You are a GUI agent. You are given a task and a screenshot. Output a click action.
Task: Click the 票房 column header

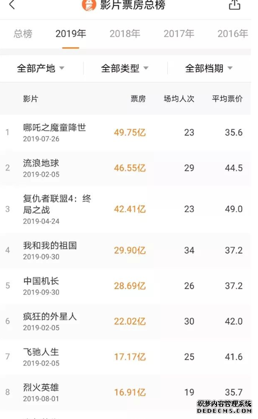[138, 99]
